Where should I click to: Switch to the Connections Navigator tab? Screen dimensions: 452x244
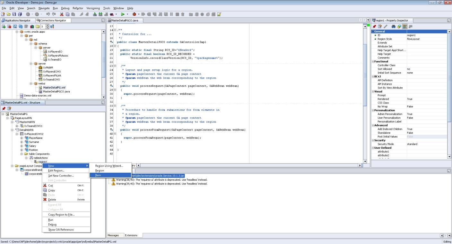click(x=53, y=20)
